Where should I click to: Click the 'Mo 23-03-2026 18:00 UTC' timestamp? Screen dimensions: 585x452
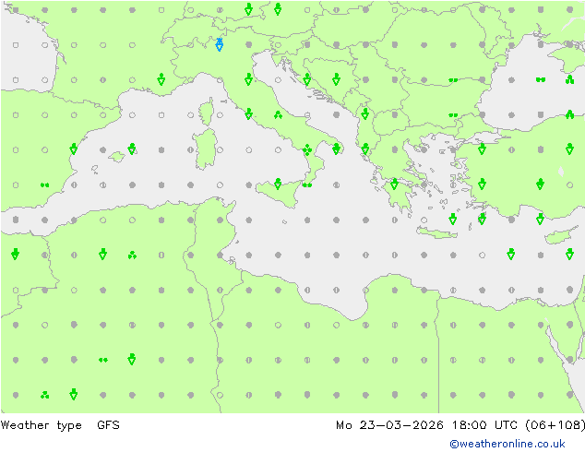tap(426, 425)
